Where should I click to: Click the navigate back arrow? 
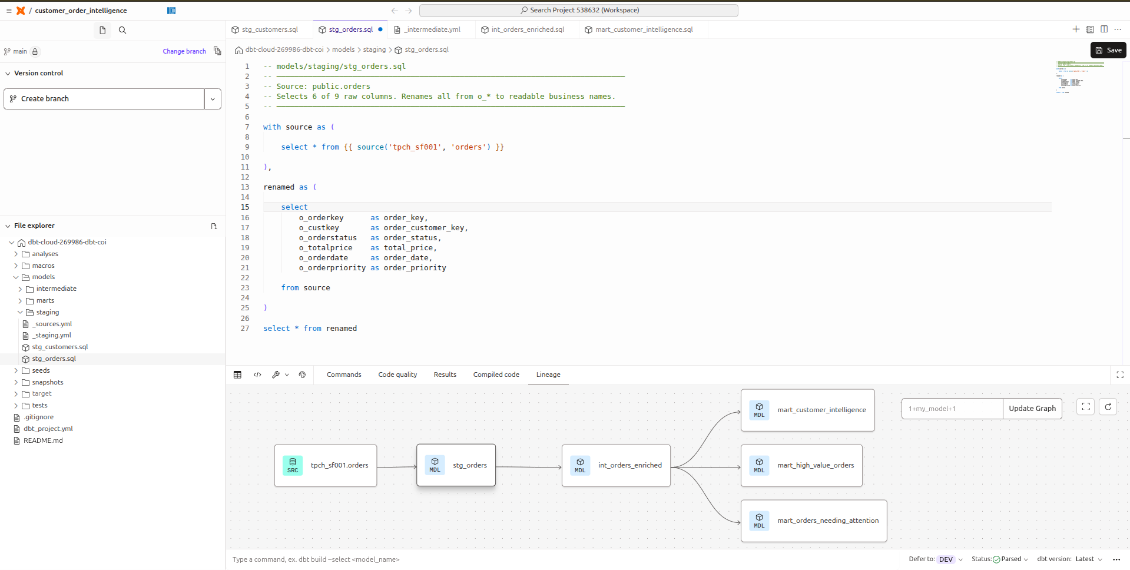pos(395,11)
